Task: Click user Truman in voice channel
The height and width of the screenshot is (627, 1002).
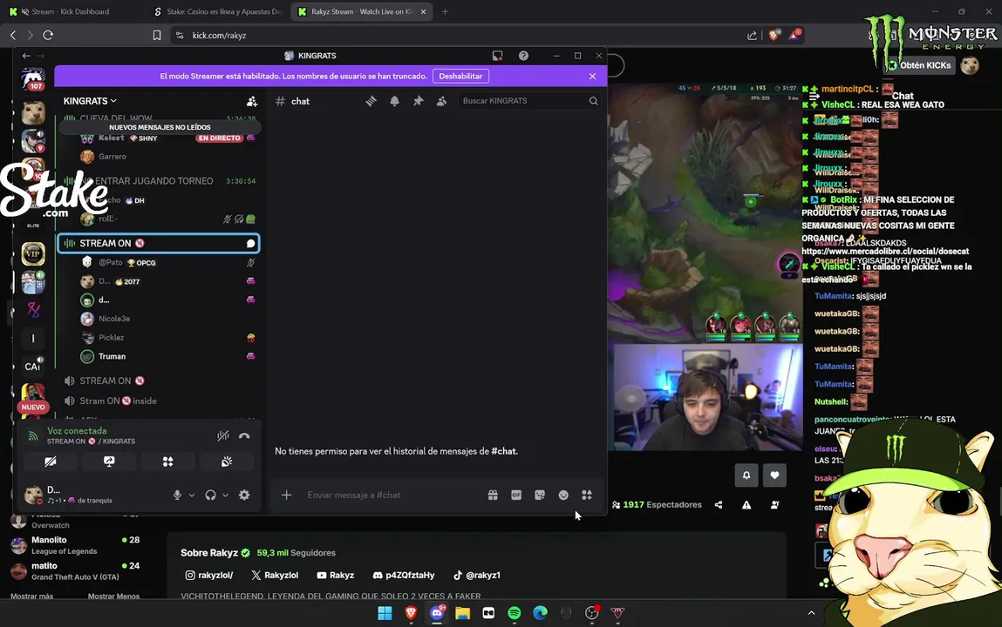Action: (112, 356)
